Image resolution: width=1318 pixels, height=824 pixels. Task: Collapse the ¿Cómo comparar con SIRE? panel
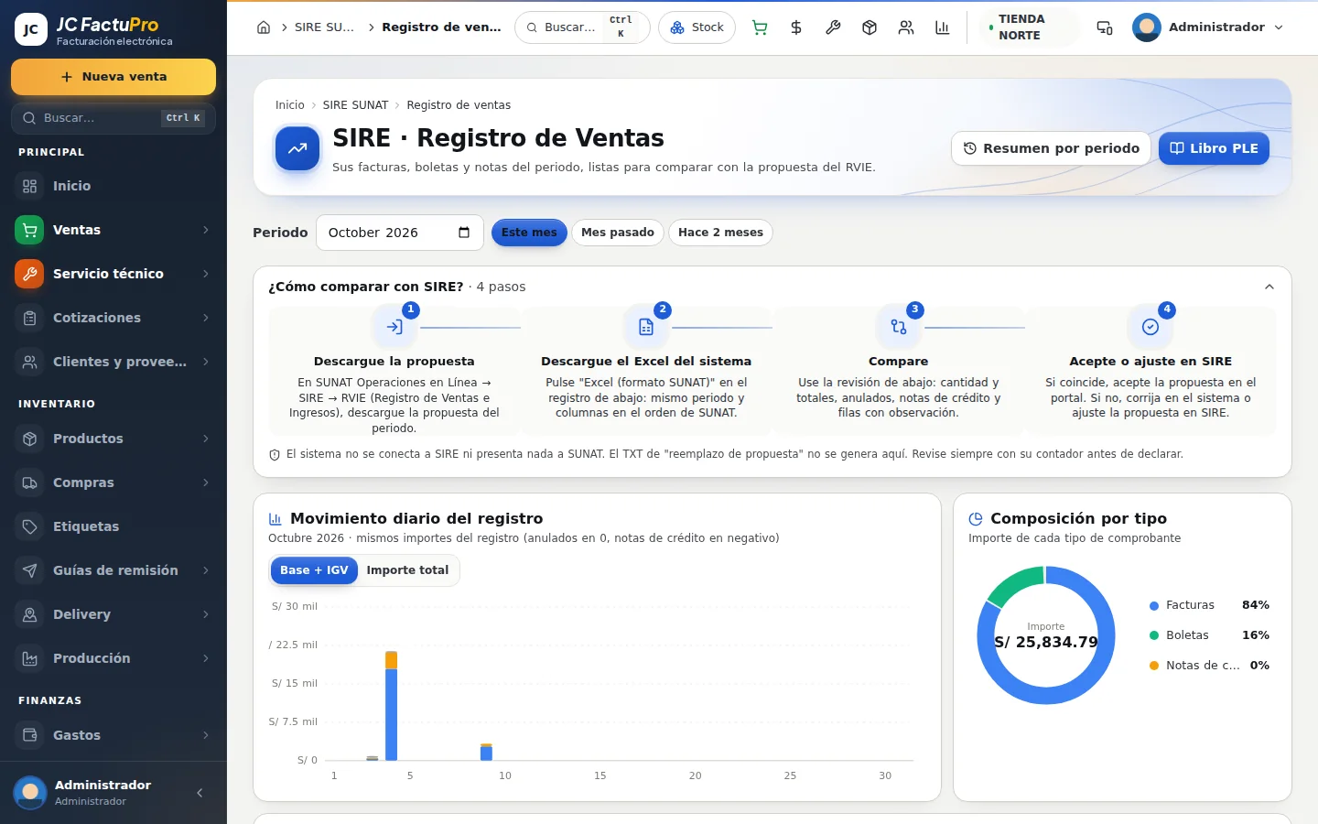point(1269,287)
